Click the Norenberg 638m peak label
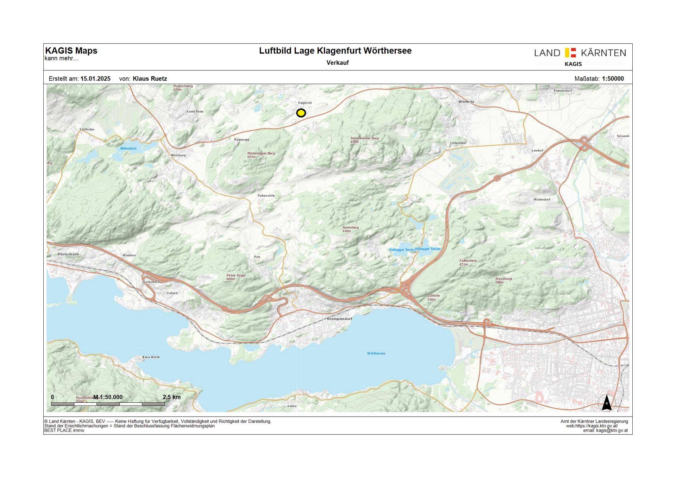 (x=350, y=229)
